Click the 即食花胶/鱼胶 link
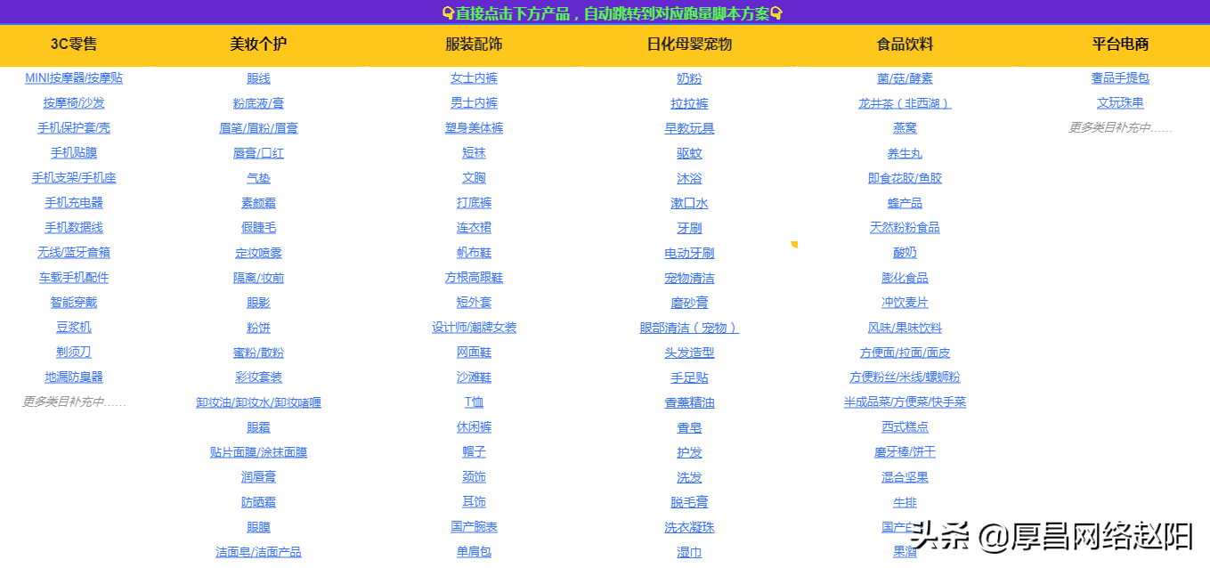1210x568 pixels. tap(905, 178)
